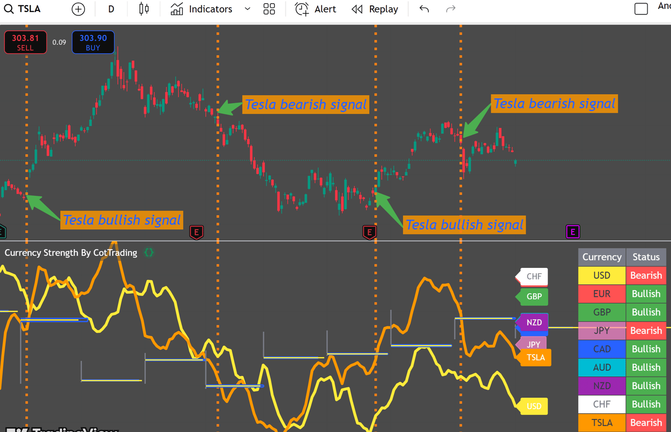Click the pink JPY line label
671x432 pixels.
531,343
